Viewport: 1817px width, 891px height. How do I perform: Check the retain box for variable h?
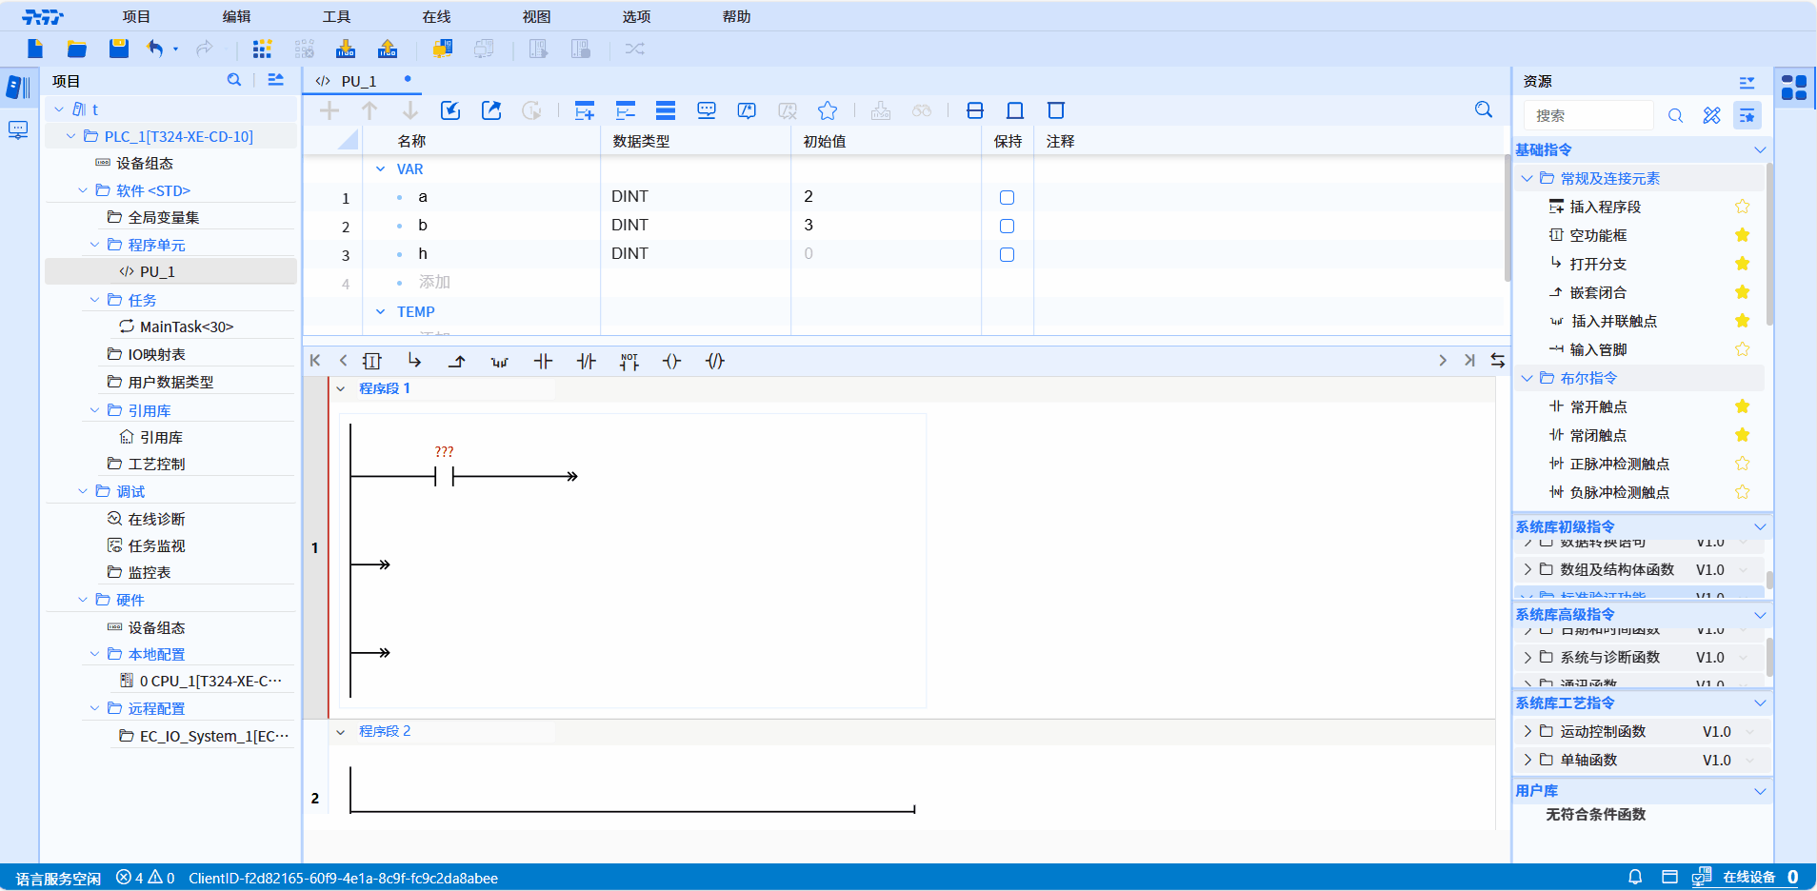(x=1007, y=255)
